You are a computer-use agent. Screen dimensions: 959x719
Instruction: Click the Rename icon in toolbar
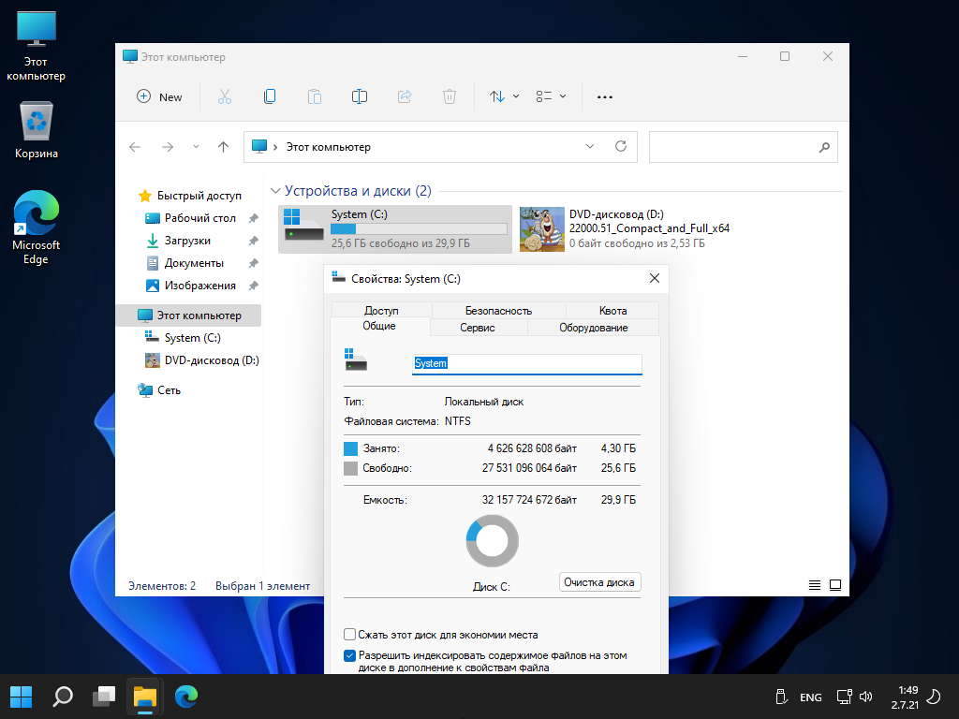(x=360, y=96)
